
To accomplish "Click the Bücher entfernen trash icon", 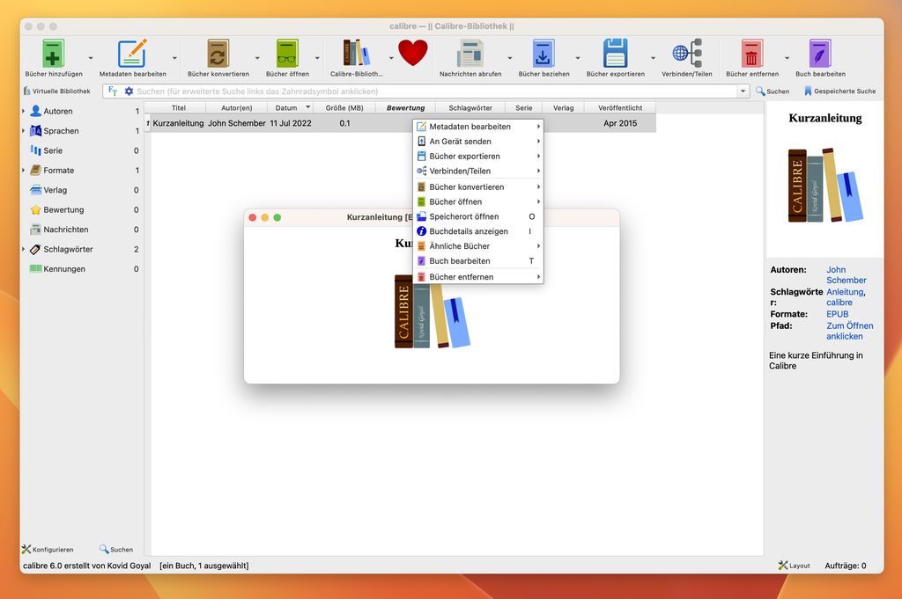I will click(x=751, y=55).
